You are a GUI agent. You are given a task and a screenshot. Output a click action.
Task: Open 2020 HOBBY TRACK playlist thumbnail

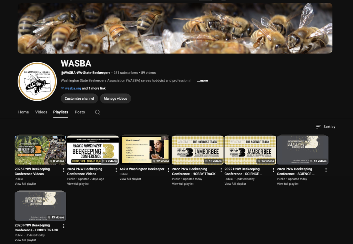40,206
